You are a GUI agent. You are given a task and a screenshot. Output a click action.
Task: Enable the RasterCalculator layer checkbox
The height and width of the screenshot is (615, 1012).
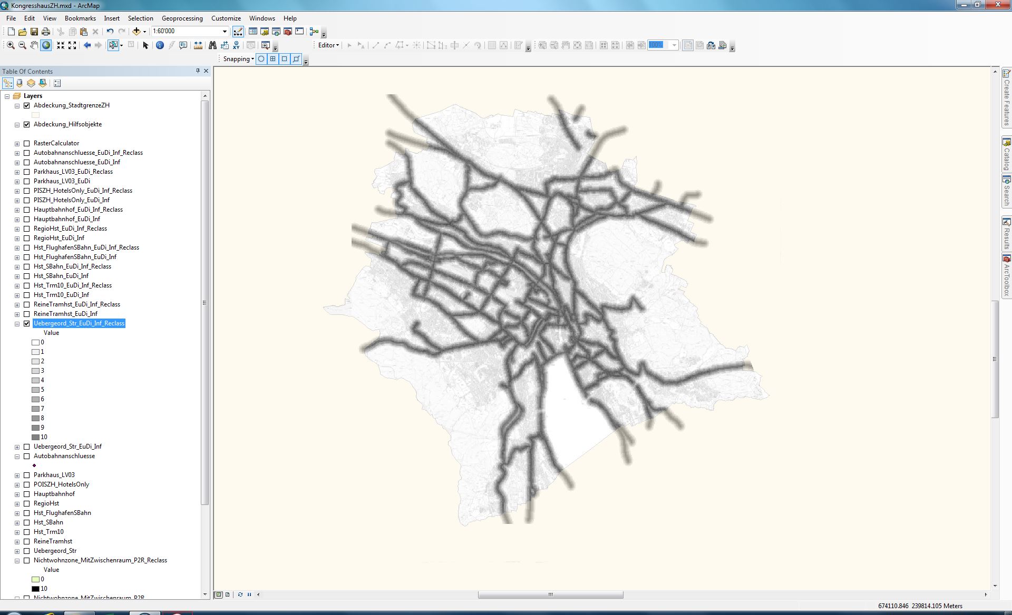click(x=27, y=143)
